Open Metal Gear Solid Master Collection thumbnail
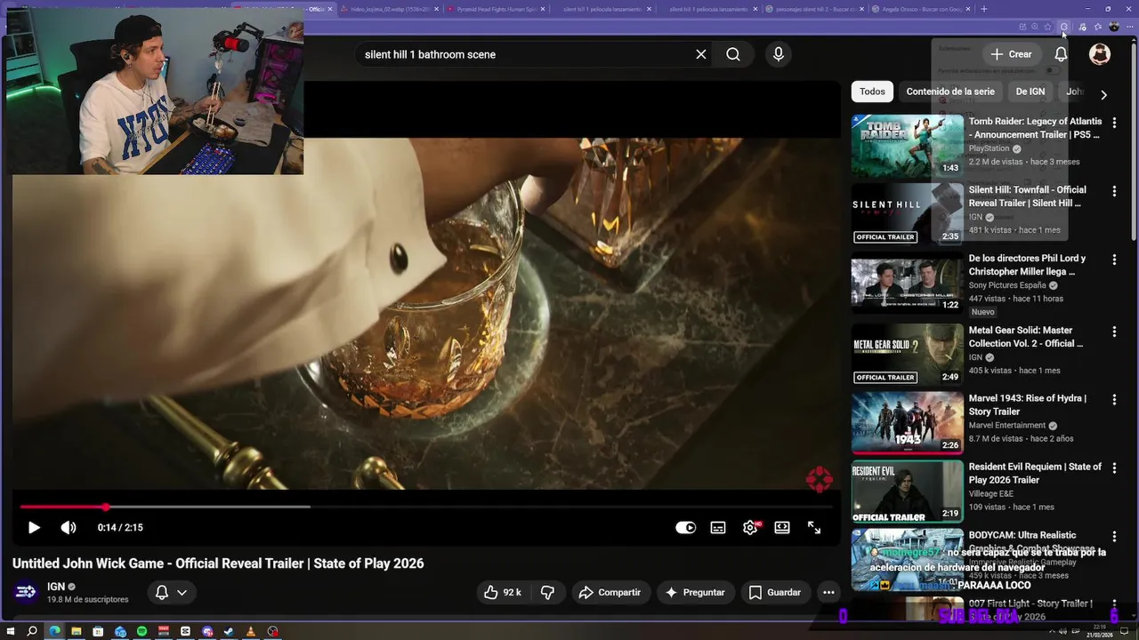The width and height of the screenshot is (1139, 640). (x=908, y=353)
